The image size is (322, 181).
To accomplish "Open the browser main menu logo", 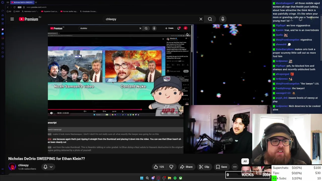I will (x=3, y=2).
